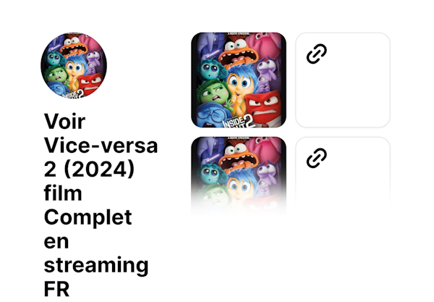Click the Inside Out 2 logo in top poster

[x=239, y=122]
